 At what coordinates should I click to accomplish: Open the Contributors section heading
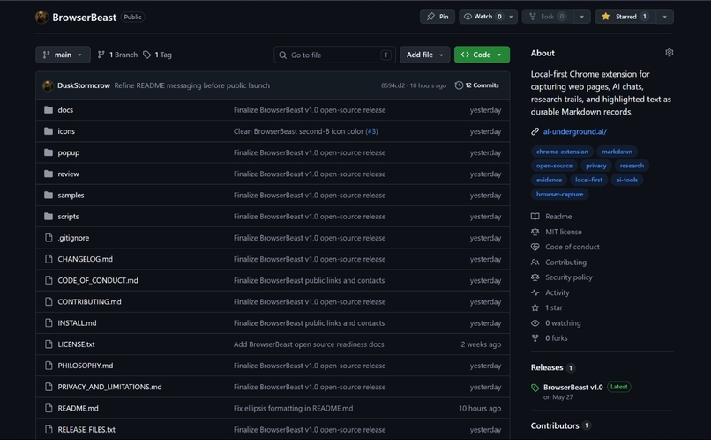click(555, 425)
